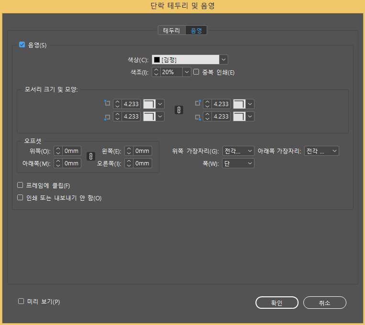Click the top-left corner size indicator icon

[x=107, y=103]
